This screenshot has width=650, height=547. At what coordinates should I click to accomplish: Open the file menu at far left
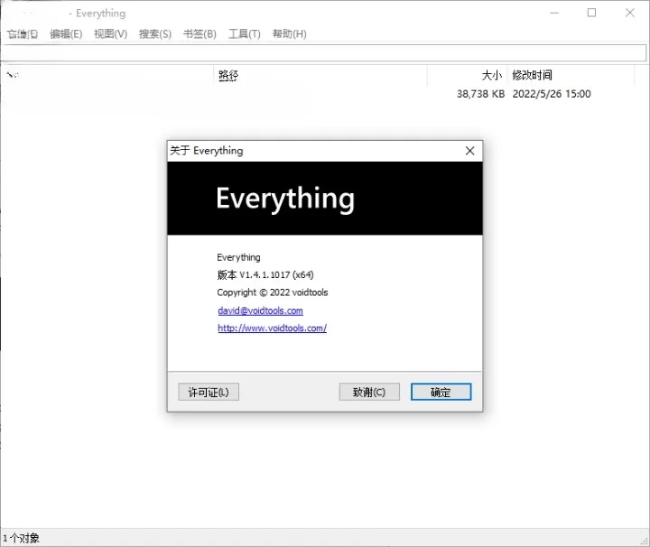tap(23, 34)
